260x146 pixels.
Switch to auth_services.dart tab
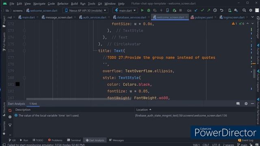tap(94, 17)
